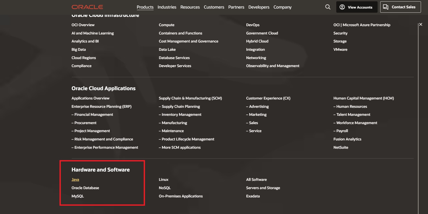Open More SCM applications

[x=180, y=147]
